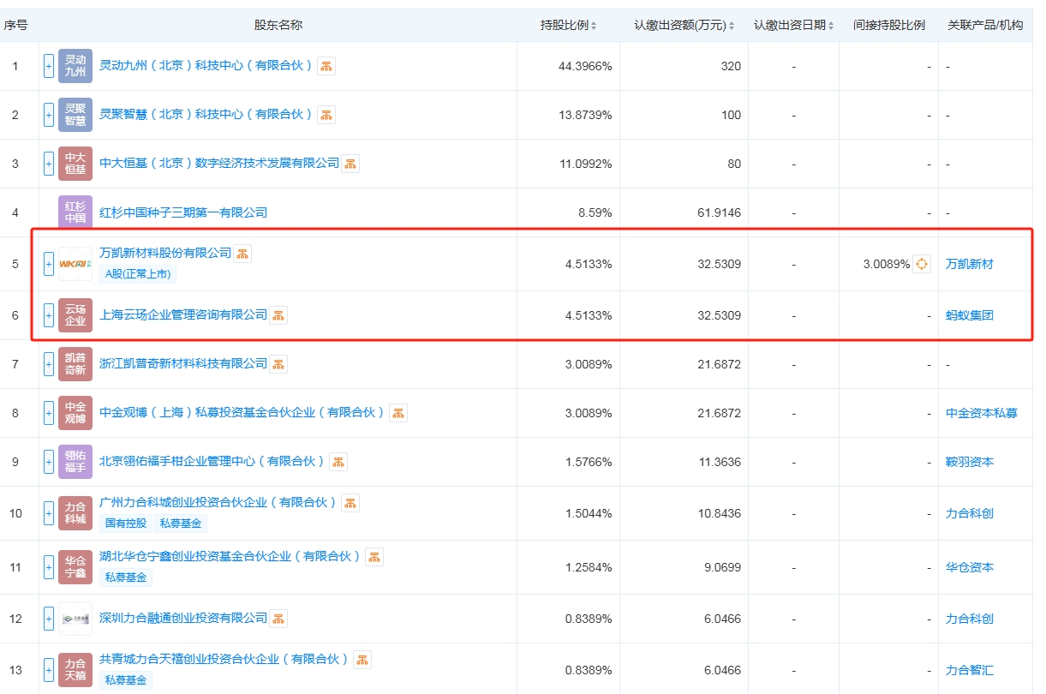Click 私募基金 tag under 共青城力合天禧
1046x694 pixels.
[126, 680]
